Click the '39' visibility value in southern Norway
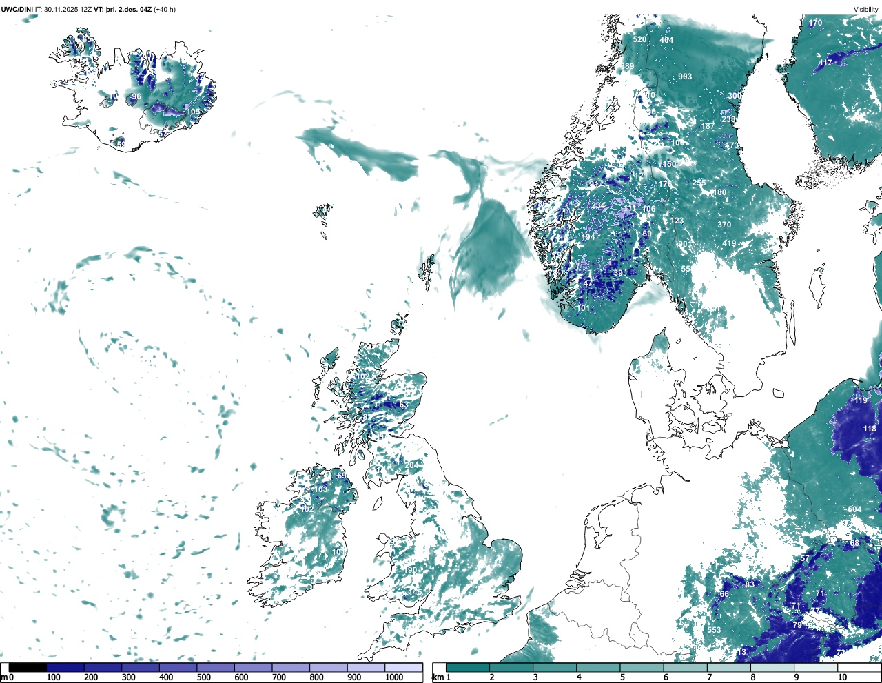This screenshot has width=882, height=683. [618, 274]
